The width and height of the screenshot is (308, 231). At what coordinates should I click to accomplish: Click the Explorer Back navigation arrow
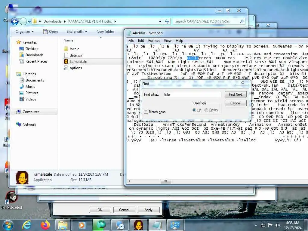pos(15,21)
